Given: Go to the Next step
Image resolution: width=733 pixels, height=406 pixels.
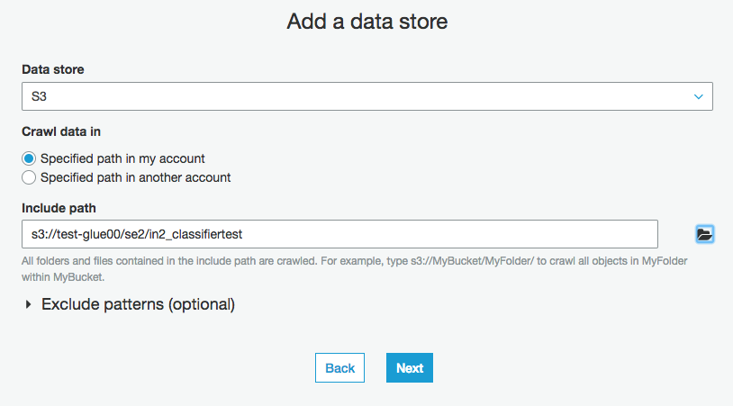Looking at the screenshot, I should (x=410, y=367).
